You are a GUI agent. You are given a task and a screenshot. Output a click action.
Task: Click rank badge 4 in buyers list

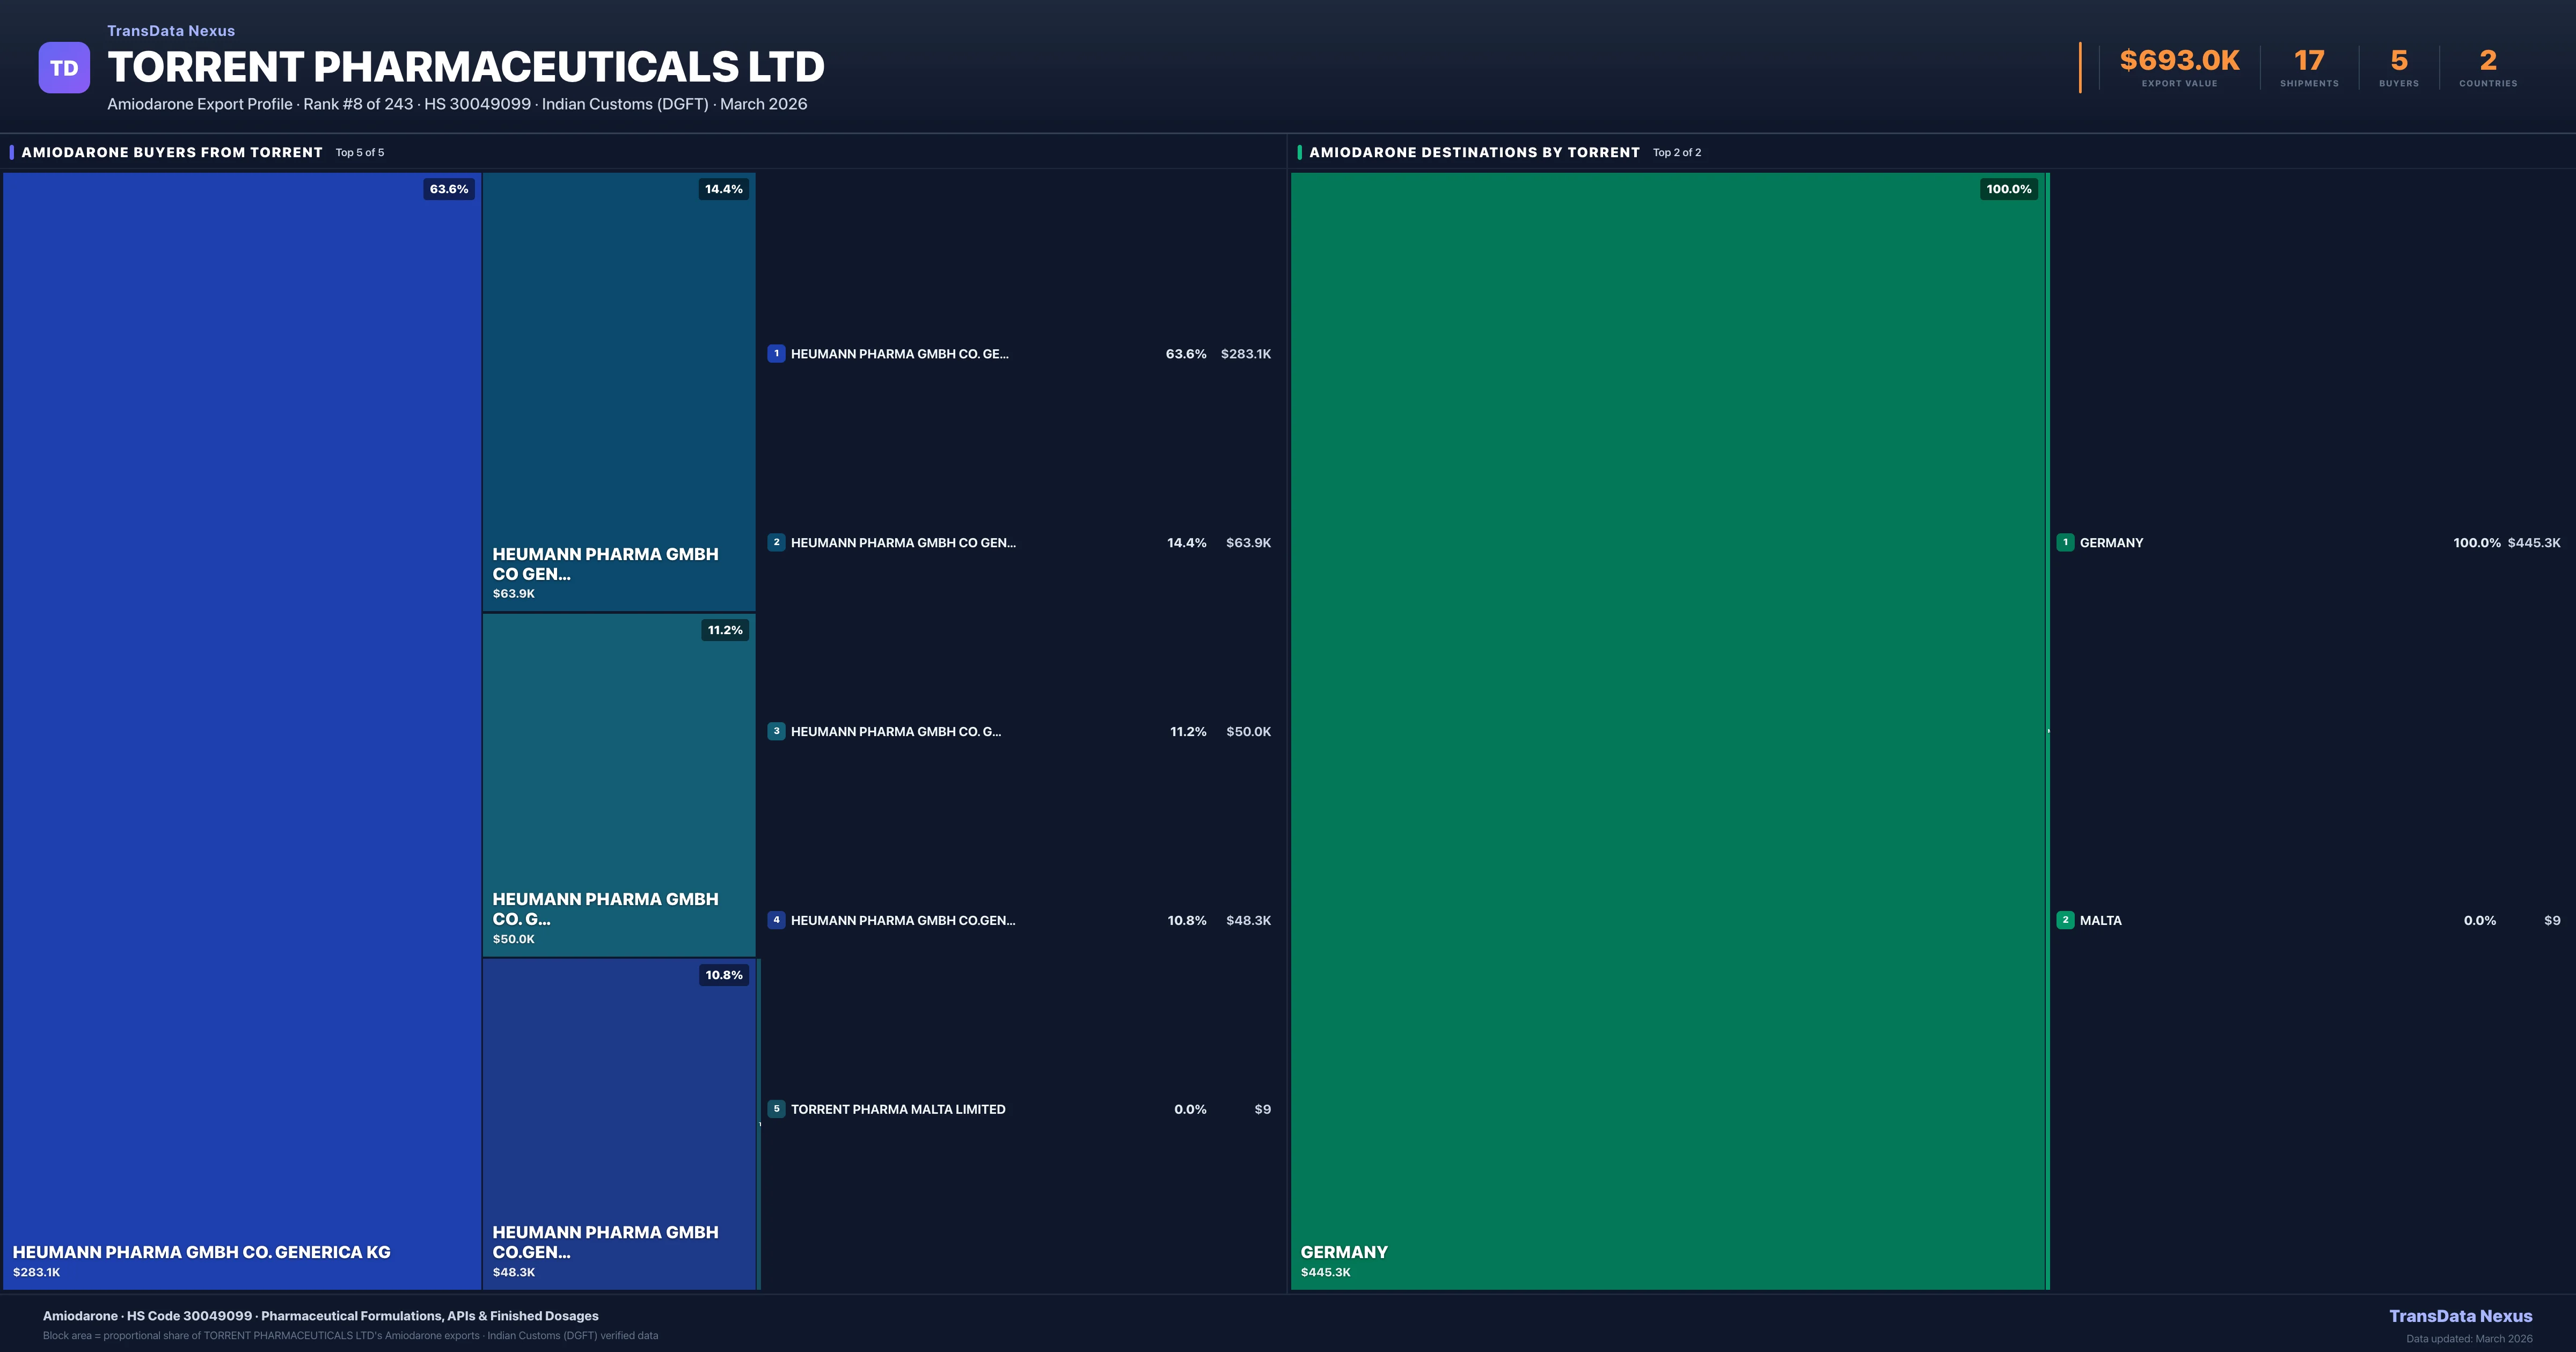pos(776,920)
